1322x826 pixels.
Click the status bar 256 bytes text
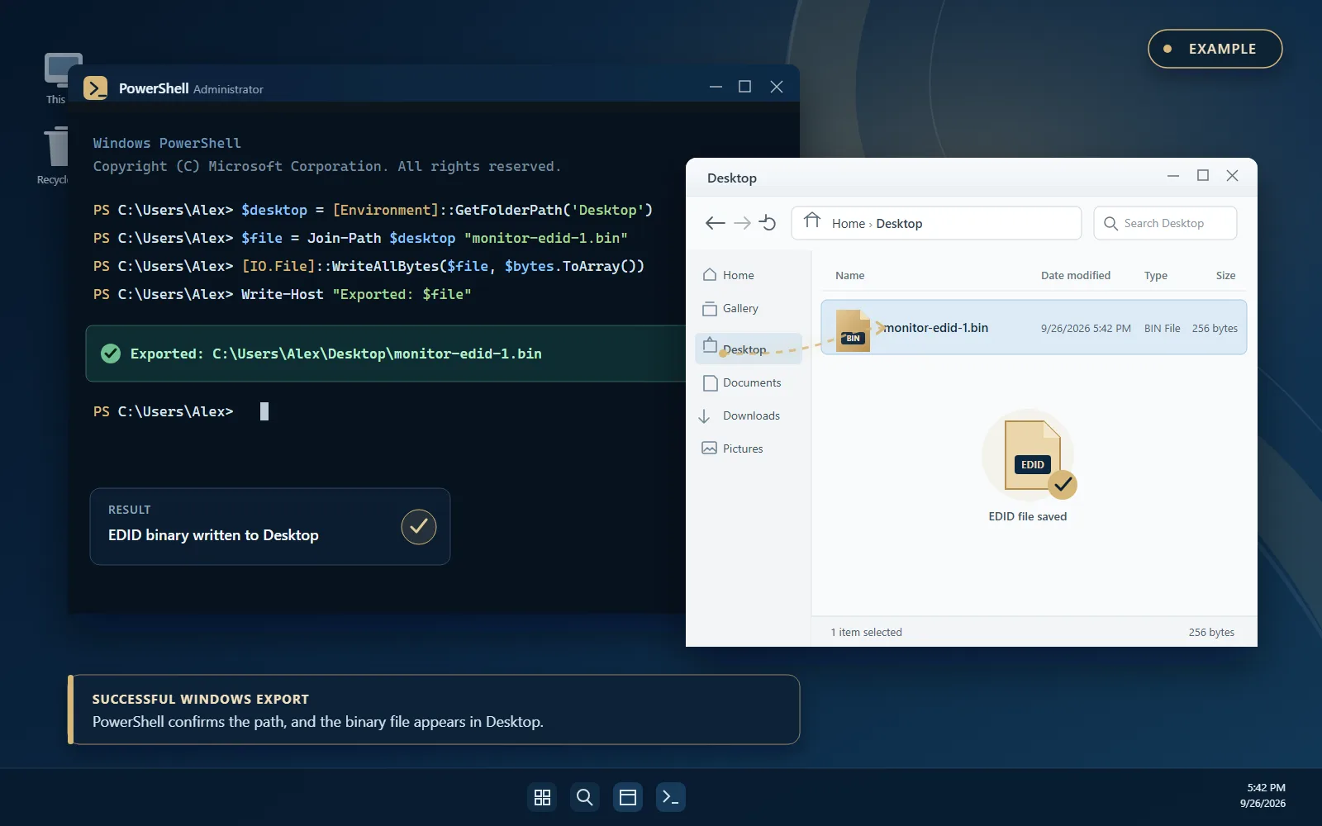[x=1211, y=633]
